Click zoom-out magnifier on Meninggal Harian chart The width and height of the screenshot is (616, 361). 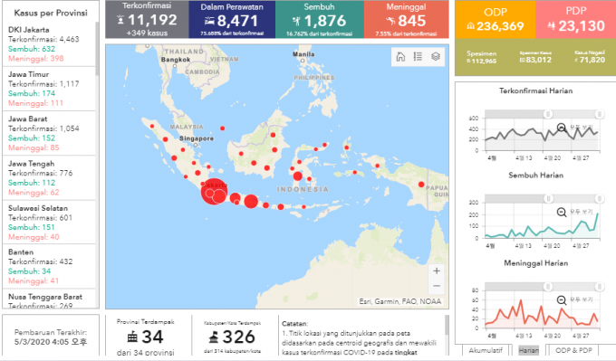tap(562, 300)
